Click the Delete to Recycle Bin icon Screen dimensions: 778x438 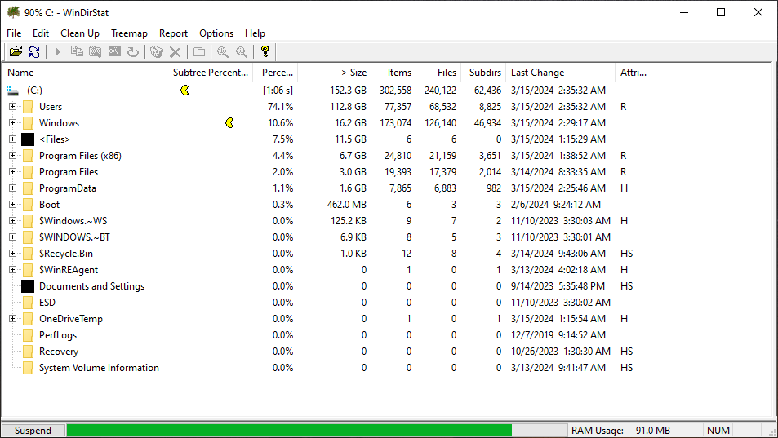157,51
